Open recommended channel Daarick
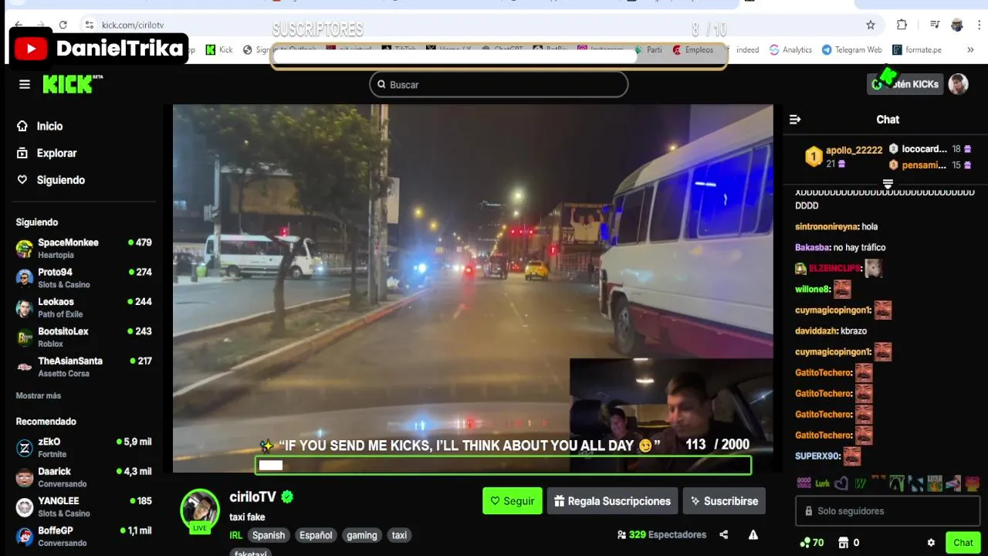Viewport: 988px width, 556px height. [x=83, y=477]
